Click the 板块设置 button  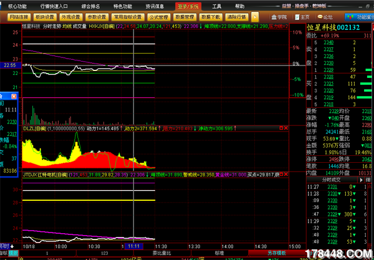(x=45, y=17)
